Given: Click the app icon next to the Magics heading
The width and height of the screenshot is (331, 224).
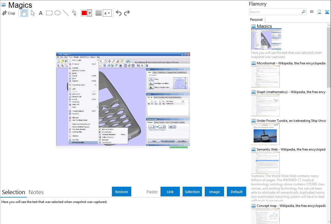Looking at the screenshot, I should [3, 5].
